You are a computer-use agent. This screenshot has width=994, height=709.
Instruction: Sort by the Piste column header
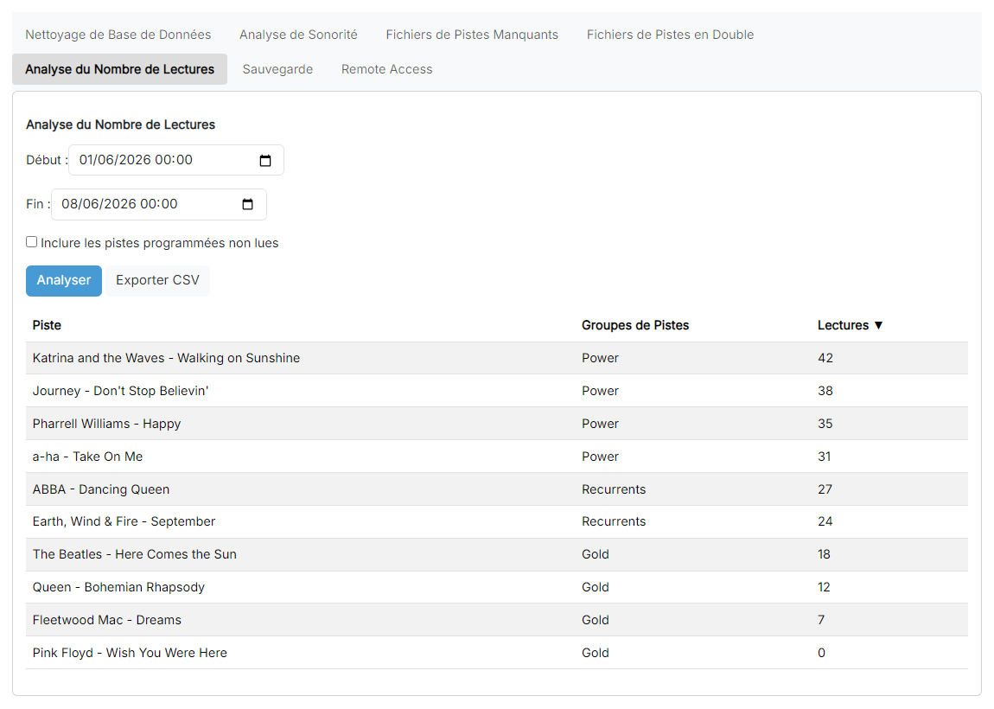click(x=47, y=325)
